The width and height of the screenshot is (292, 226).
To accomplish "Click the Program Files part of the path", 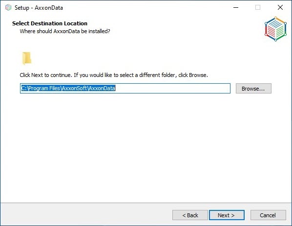I will [44, 88].
